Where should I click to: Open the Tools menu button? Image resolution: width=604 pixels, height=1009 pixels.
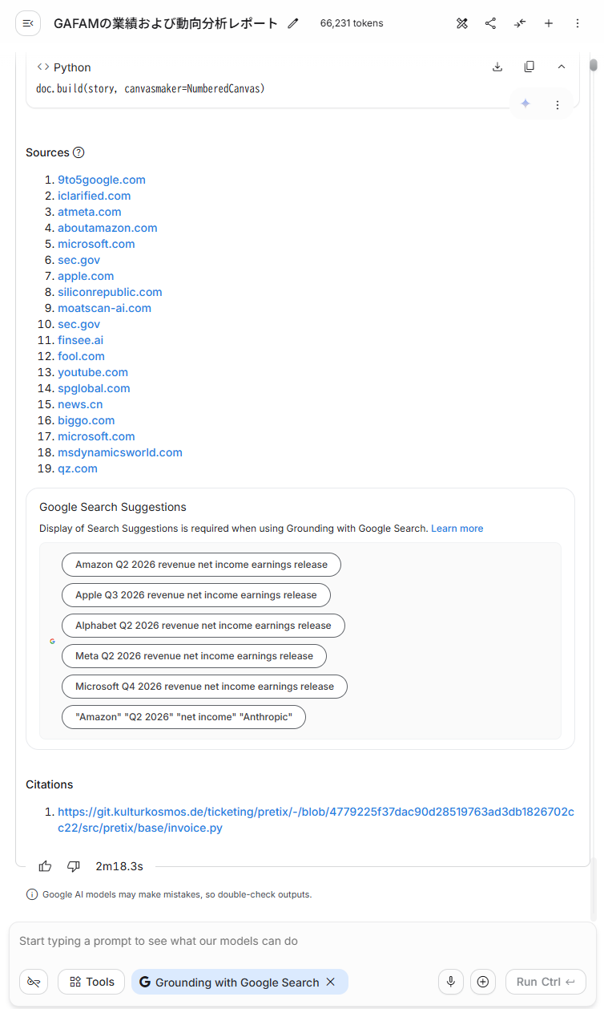[91, 982]
